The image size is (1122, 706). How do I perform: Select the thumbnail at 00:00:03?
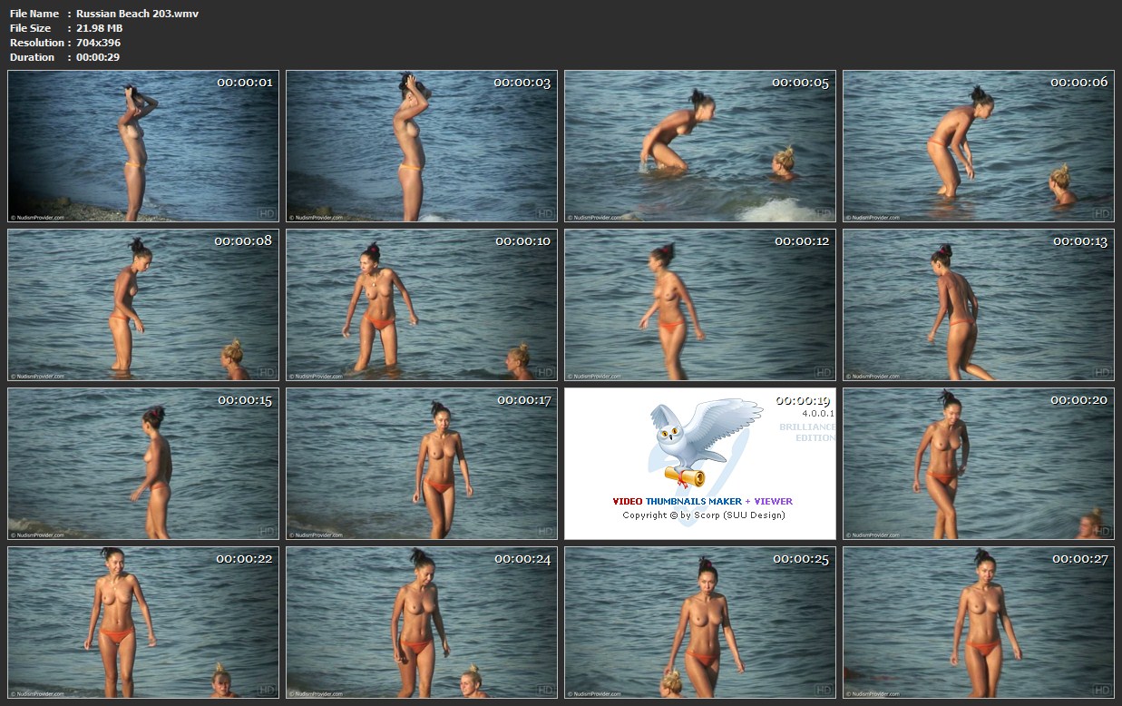click(x=422, y=146)
